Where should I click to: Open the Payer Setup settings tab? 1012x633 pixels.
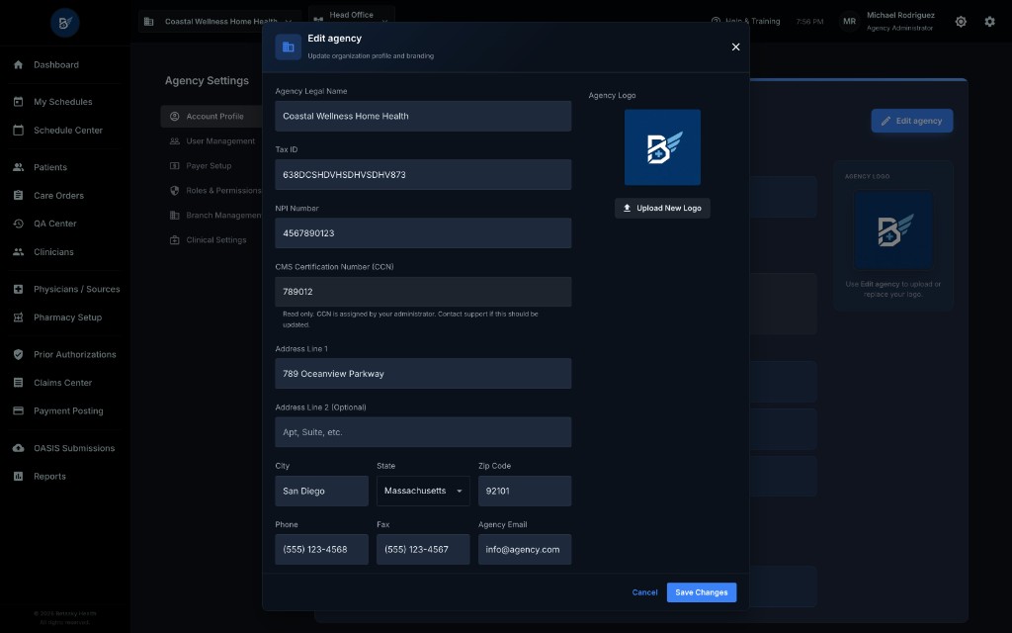coord(211,165)
